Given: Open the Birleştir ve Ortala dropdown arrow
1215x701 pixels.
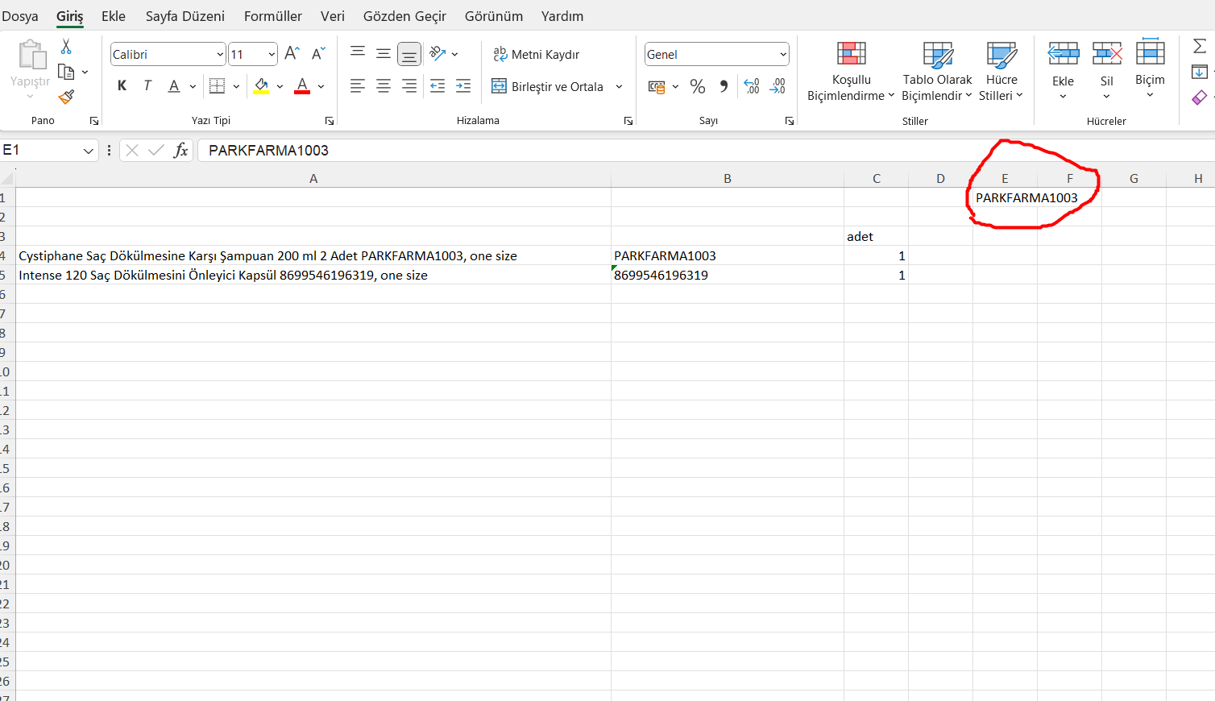Looking at the screenshot, I should (619, 86).
